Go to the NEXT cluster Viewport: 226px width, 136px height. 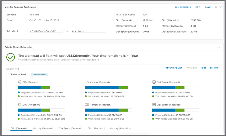click(x=203, y=68)
